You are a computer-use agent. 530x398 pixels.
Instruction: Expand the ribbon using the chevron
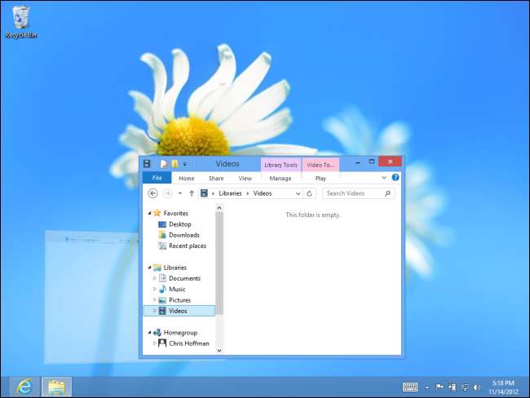(384, 178)
